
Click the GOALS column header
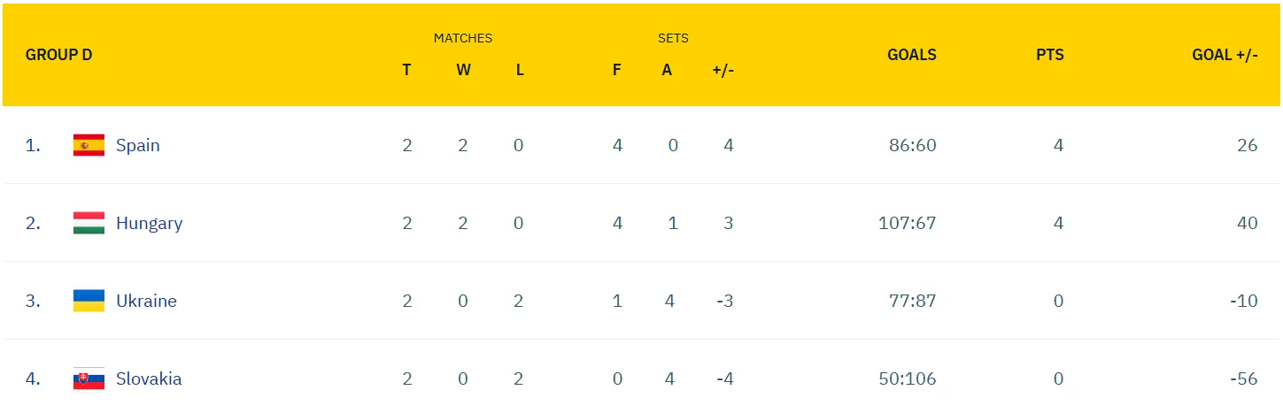[911, 55]
